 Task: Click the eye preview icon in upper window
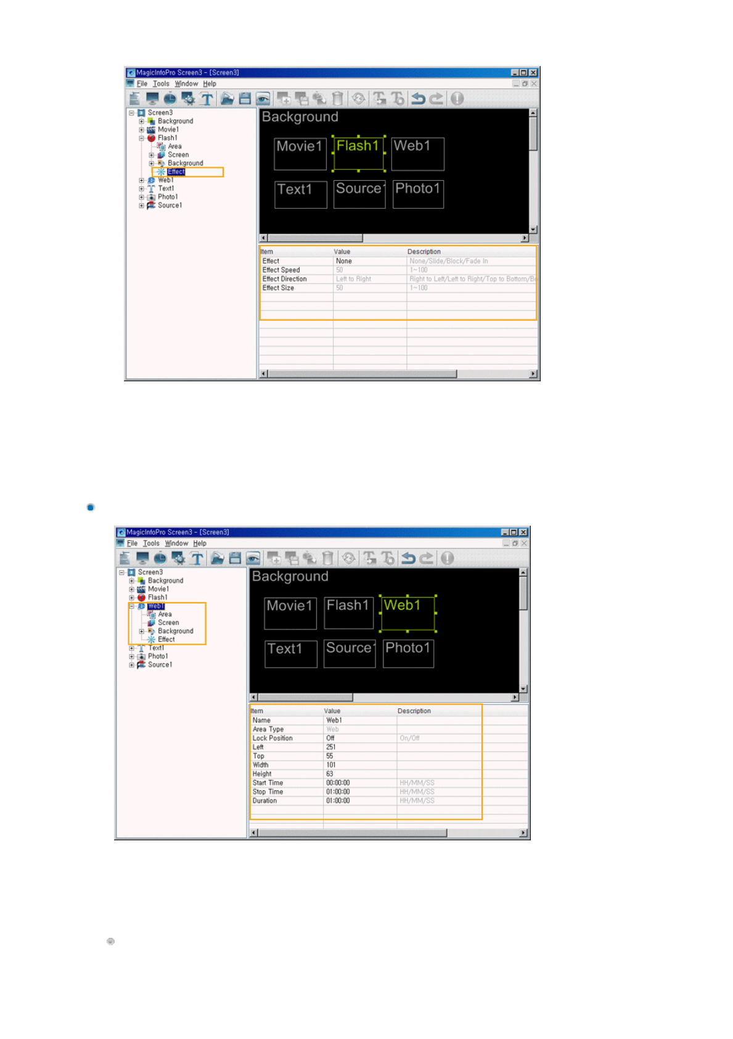click(263, 99)
